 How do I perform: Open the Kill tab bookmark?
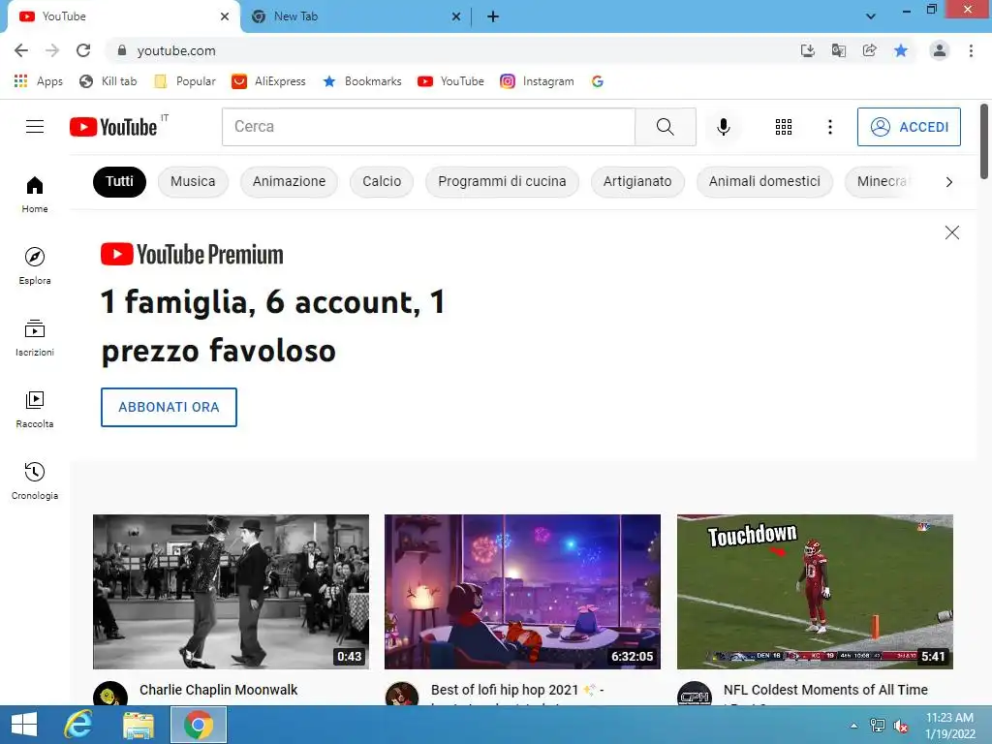pyautogui.click(x=108, y=81)
